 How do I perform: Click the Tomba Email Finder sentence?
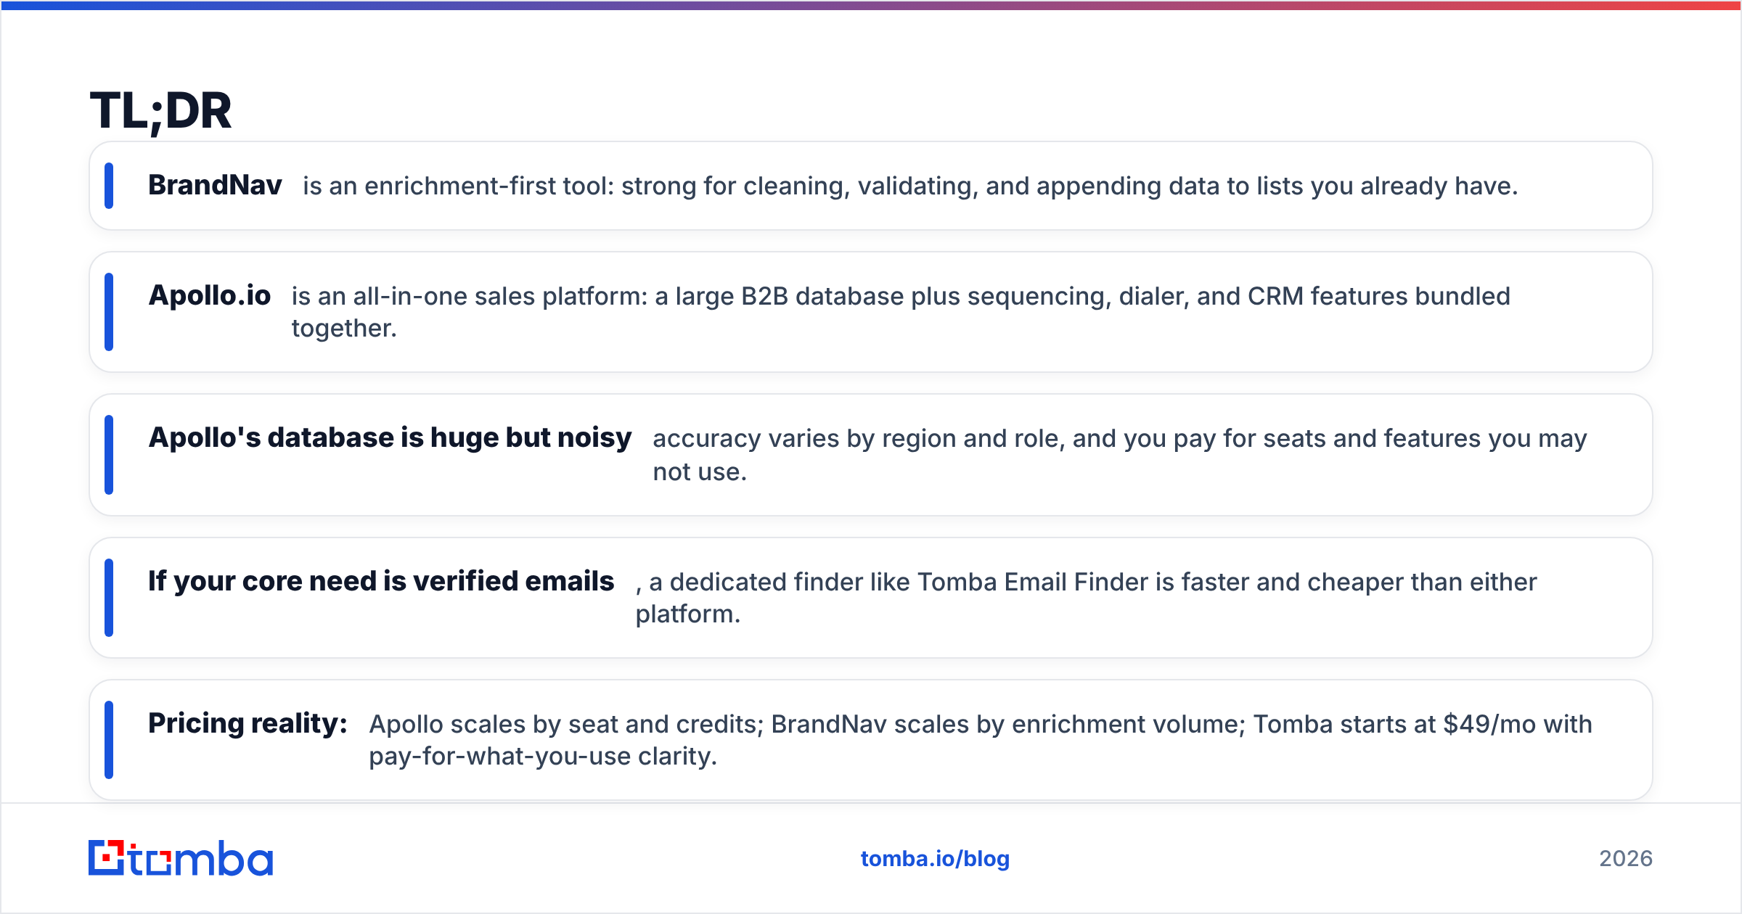tap(1086, 598)
